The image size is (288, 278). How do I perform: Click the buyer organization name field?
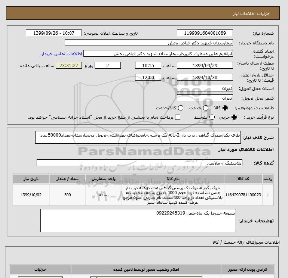(149, 43)
